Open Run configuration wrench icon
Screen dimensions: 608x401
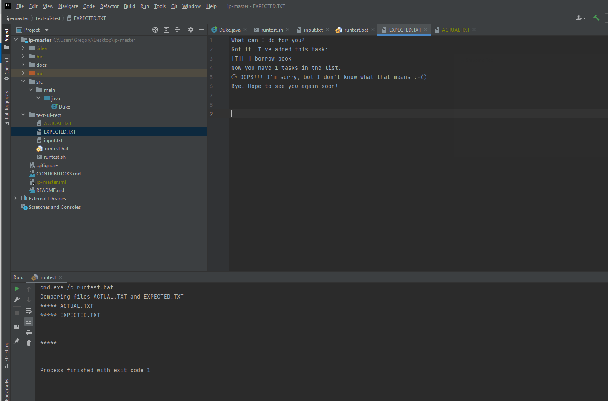pyautogui.click(x=17, y=299)
